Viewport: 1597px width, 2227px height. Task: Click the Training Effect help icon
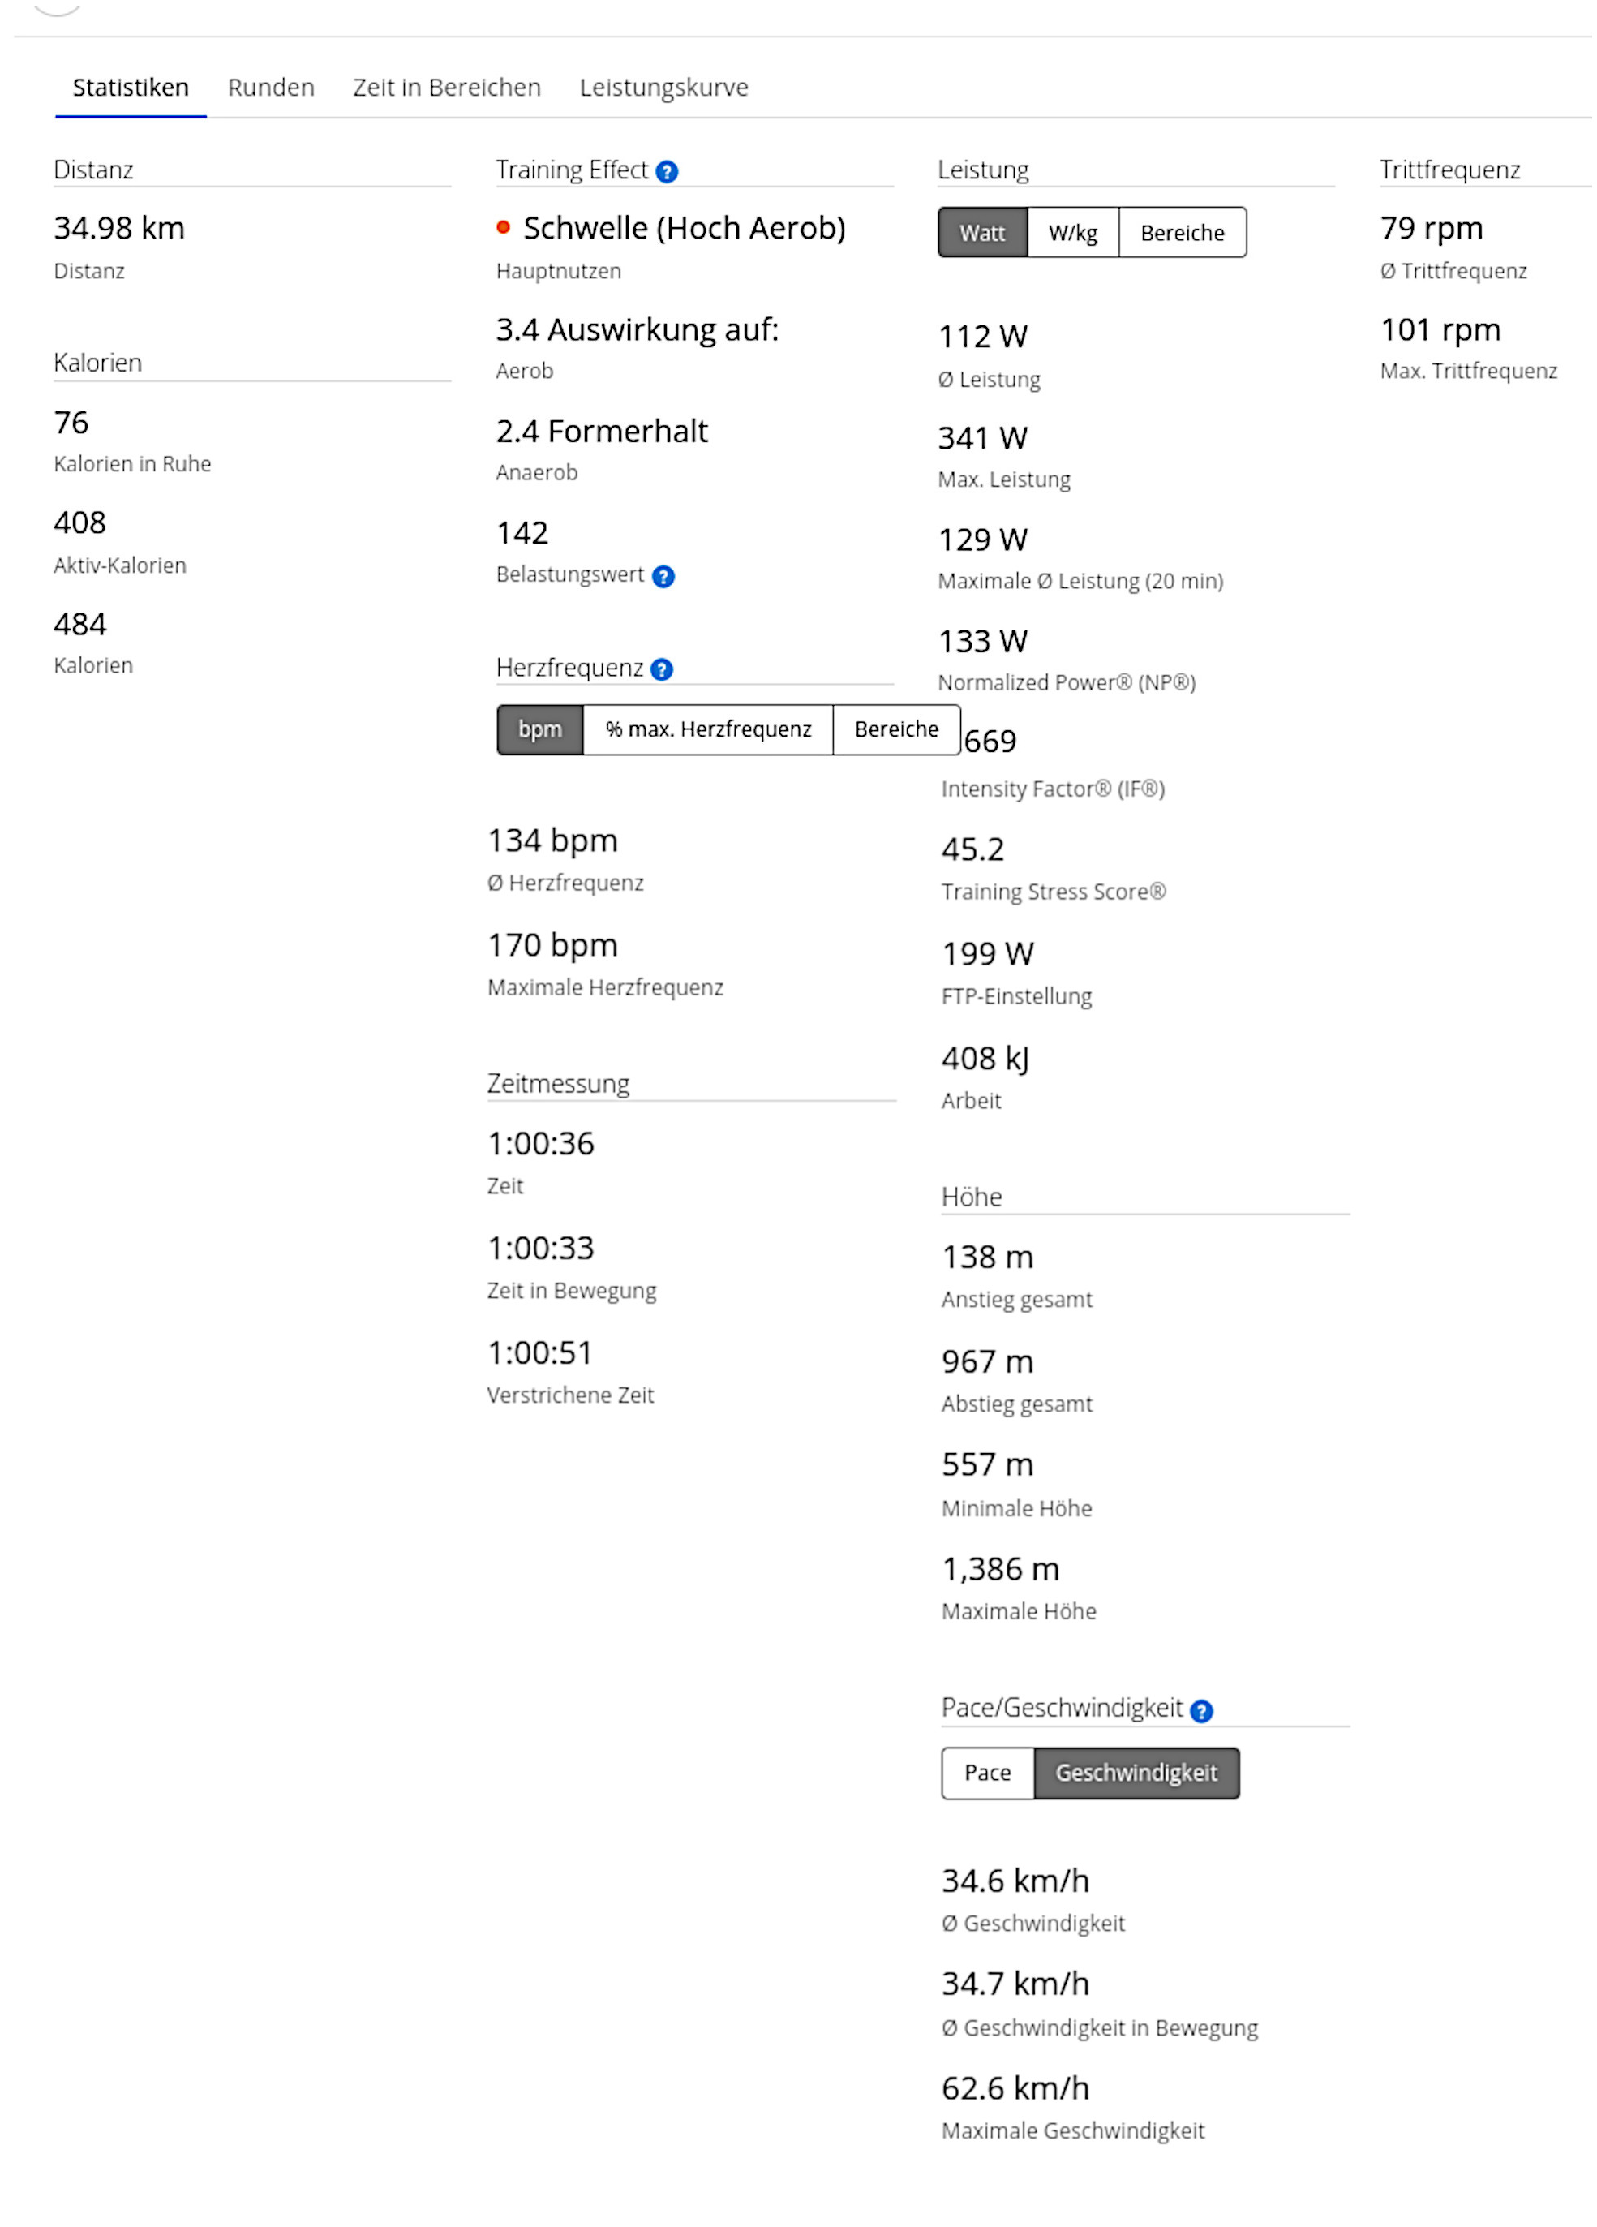(667, 172)
